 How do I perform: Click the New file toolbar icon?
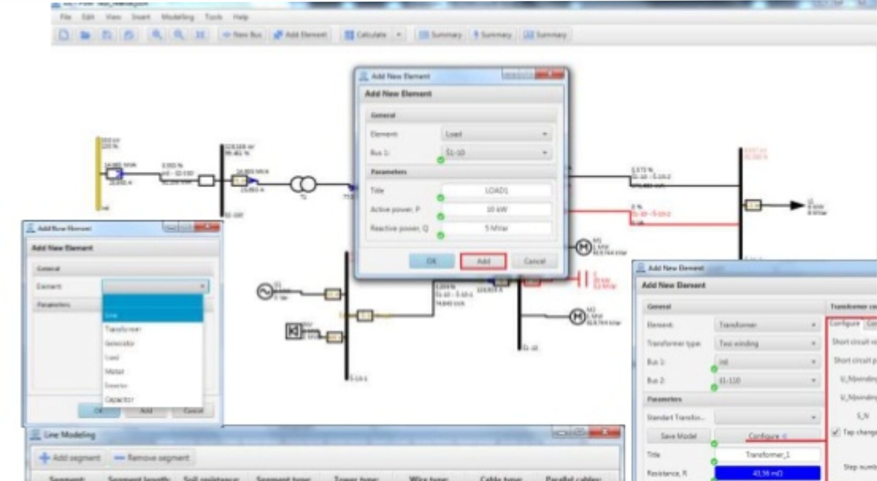pos(64,35)
